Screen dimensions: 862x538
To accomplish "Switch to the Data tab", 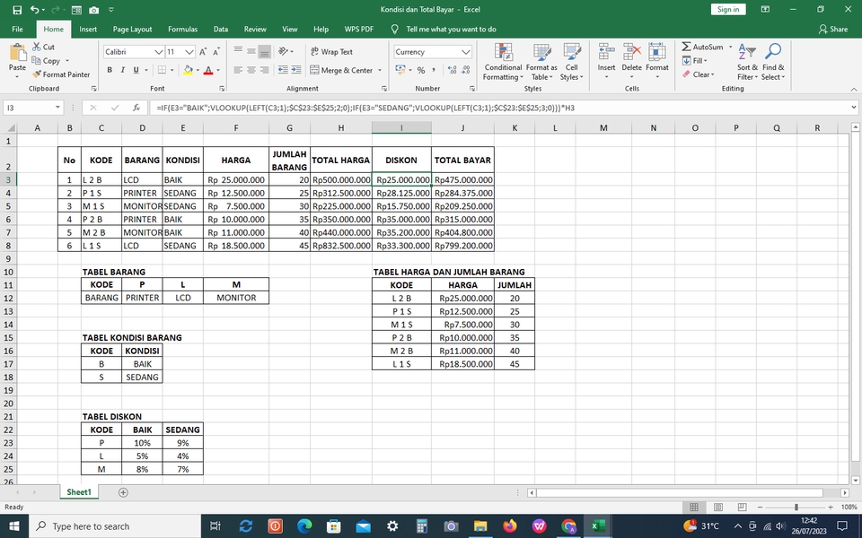I will tap(221, 29).
